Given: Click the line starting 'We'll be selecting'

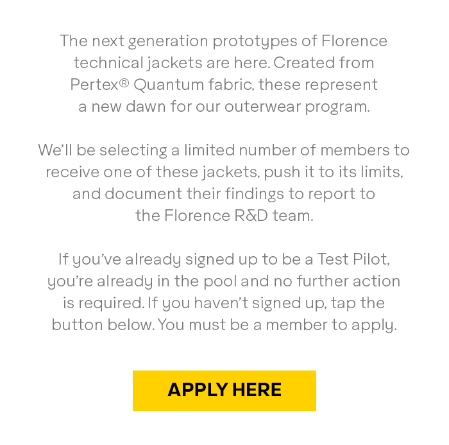Looking at the screenshot, I should point(224,150).
